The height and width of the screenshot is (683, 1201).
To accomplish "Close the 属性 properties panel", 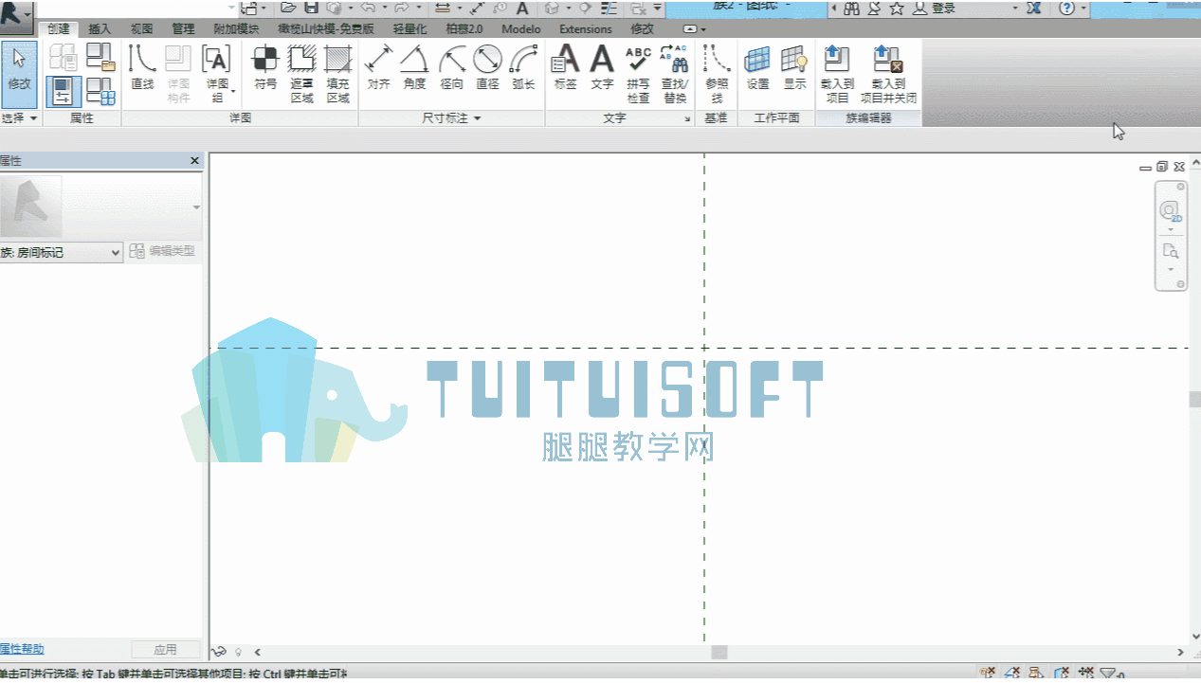I will tap(195, 161).
